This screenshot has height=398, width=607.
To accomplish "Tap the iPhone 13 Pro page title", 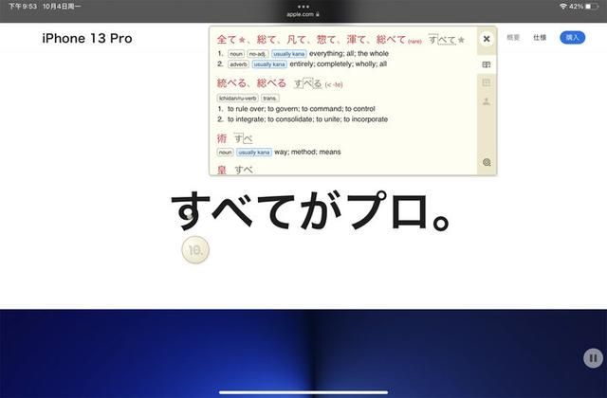I will 87,38.
